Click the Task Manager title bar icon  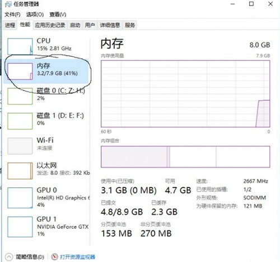click(8, 4)
